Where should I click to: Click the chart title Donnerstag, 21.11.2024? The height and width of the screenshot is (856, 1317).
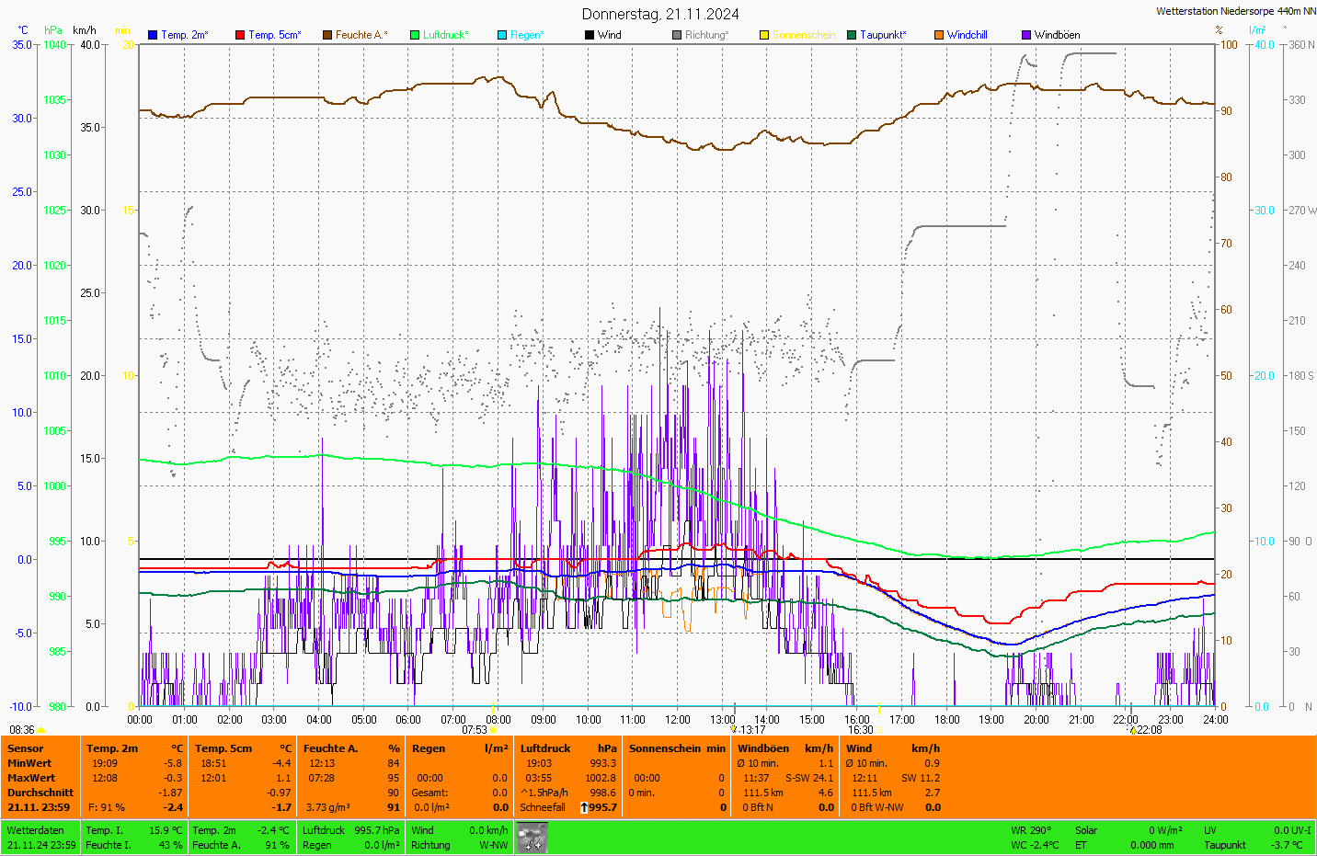coord(660,14)
